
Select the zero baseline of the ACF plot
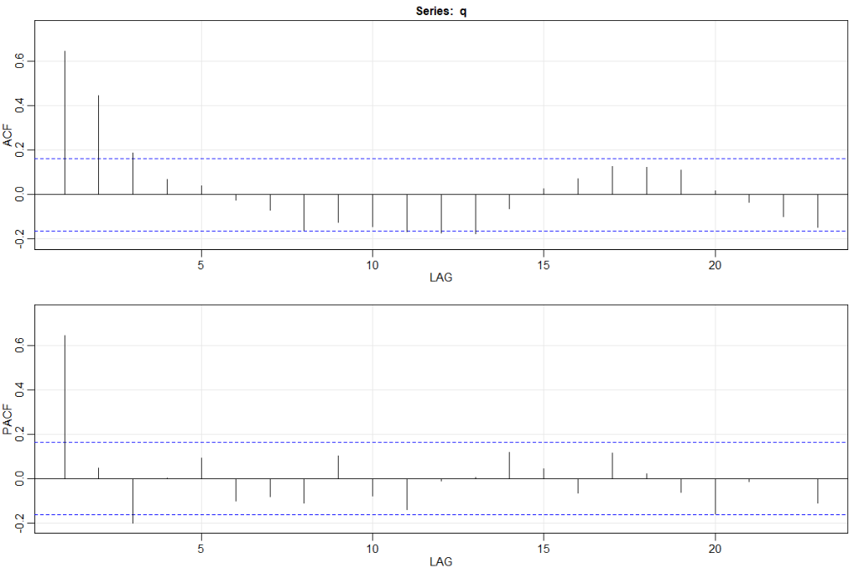419,192
